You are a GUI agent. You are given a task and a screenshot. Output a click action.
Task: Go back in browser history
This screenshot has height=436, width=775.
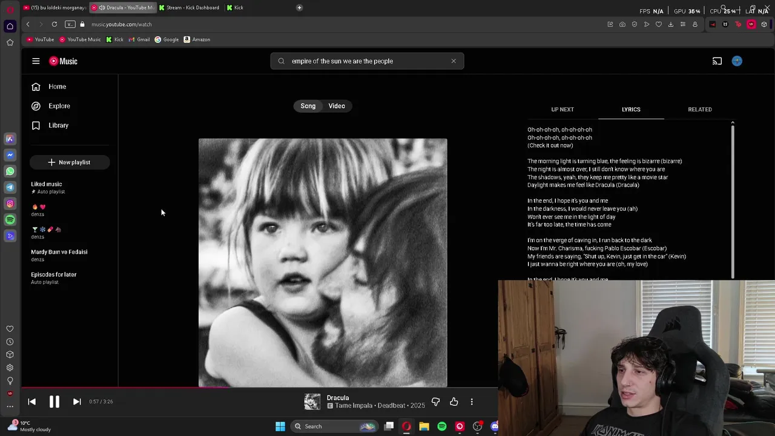coord(28,24)
